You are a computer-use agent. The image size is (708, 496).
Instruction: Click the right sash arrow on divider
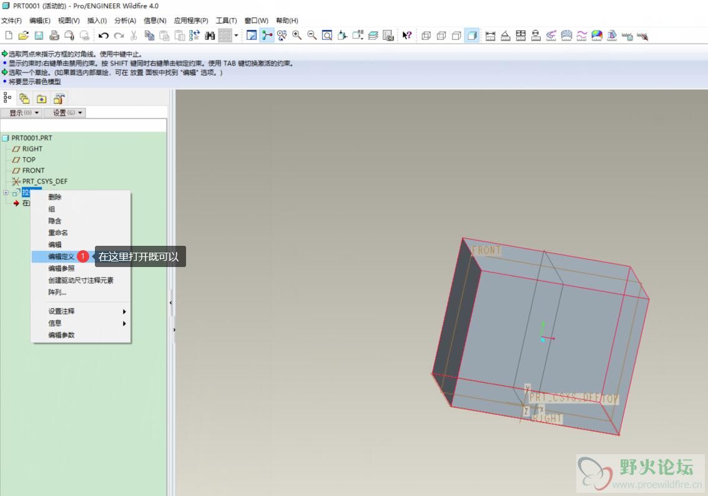click(174, 329)
